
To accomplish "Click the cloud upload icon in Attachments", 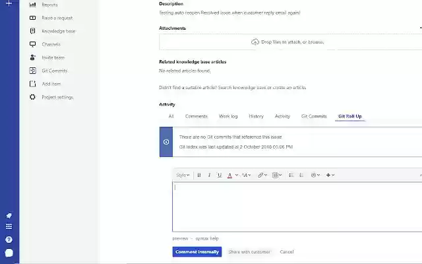I will pyautogui.click(x=255, y=42).
